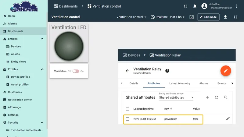Open Entity attributes scope dropdown

coord(176,97)
